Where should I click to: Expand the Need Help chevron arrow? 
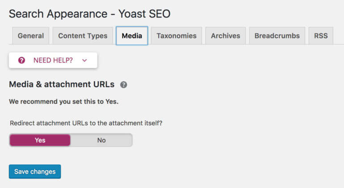(x=84, y=61)
